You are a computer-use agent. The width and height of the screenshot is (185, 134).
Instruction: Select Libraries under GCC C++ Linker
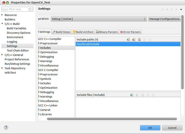pos(46,114)
